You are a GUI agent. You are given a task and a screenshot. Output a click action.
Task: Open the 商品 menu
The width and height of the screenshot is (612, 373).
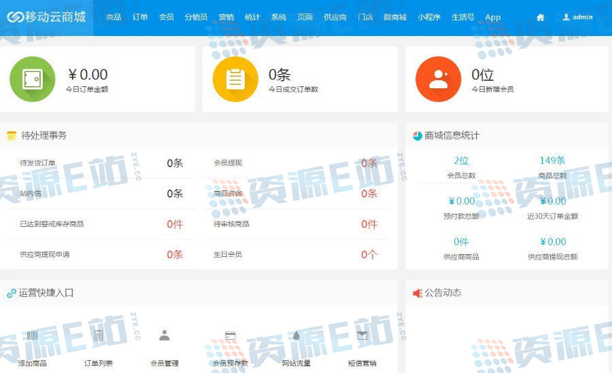114,18
